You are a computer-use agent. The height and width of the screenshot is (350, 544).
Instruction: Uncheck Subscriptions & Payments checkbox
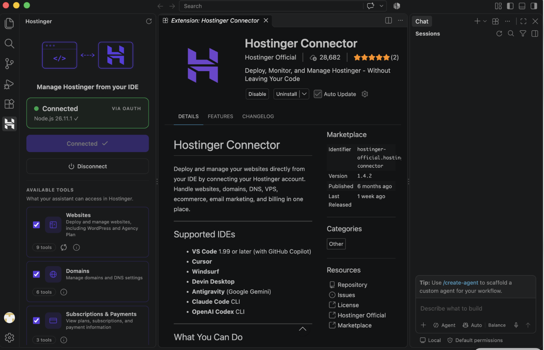36,321
